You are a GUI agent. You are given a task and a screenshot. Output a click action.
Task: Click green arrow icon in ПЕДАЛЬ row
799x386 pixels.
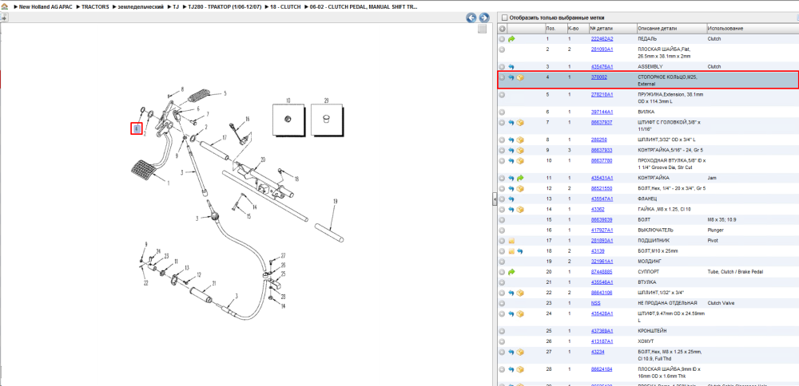(x=511, y=38)
